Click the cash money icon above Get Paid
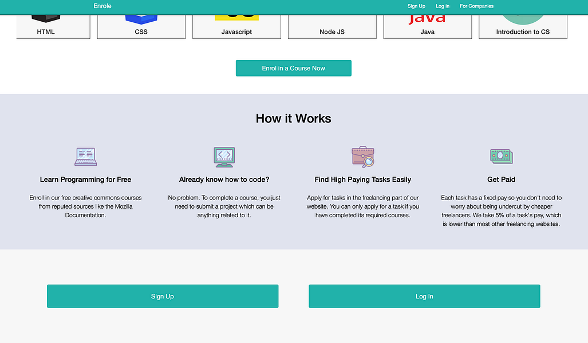 pos(502,157)
